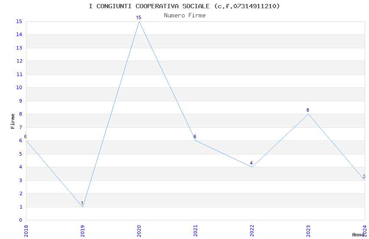
Task: Click the 2019 year label
Action: [82, 231]
